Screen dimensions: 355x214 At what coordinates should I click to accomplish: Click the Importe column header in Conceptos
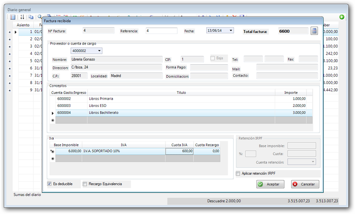click(x=291, y=92)
